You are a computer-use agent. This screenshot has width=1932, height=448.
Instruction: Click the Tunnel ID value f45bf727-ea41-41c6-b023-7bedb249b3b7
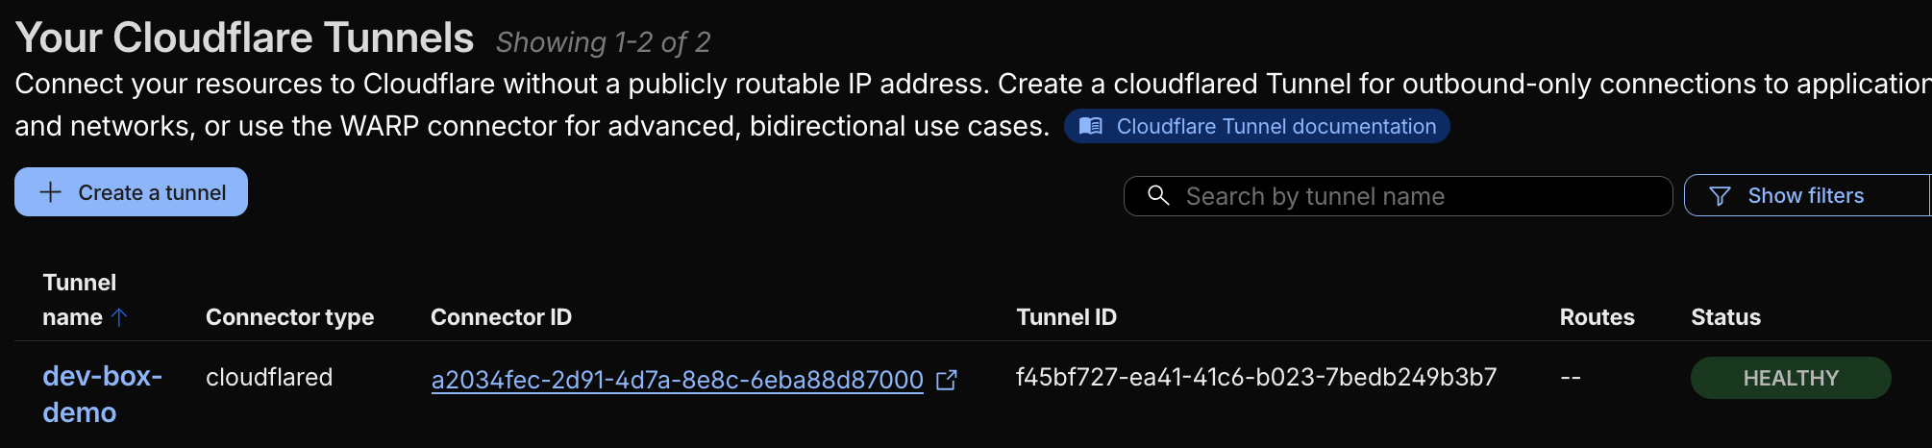coord(1255,377)
